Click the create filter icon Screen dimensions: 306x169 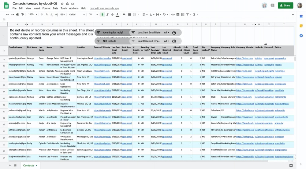point(188,15)
